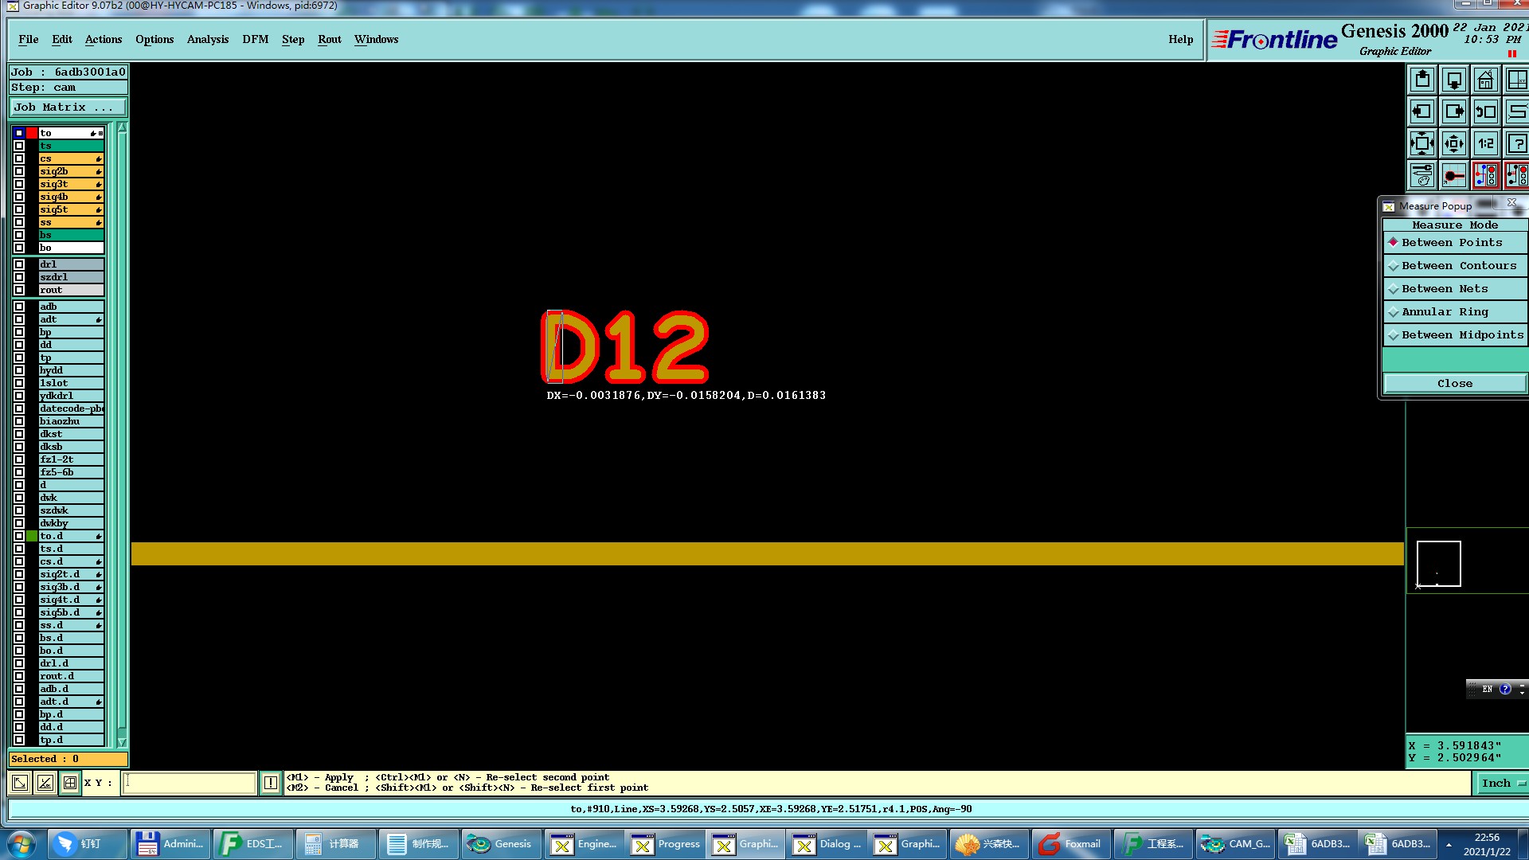The height and width of the screenshot is (860, 1529).
Task: Open the Step menu
Action: [x=293, y=40]
